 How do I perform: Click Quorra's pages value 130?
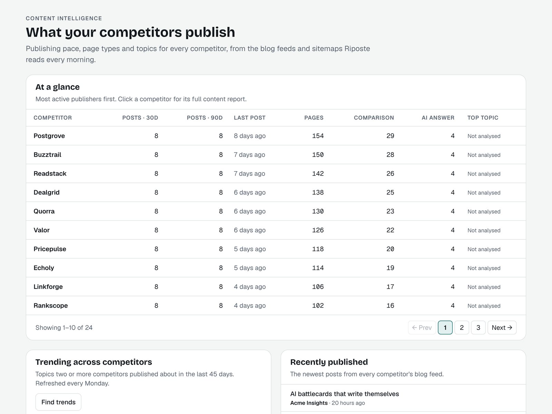pos(318,211)
